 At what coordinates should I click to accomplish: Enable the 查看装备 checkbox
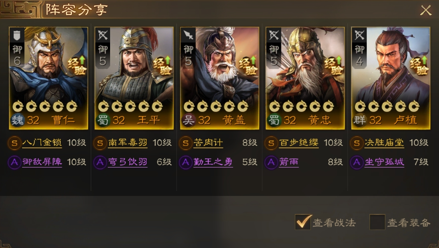click(x=377, y=222)
